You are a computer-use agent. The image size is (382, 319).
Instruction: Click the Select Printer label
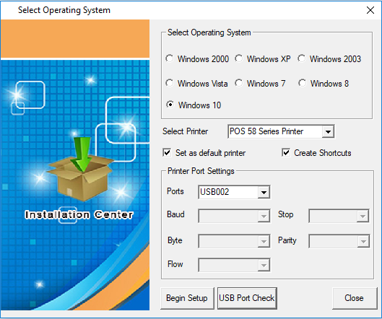185,131
